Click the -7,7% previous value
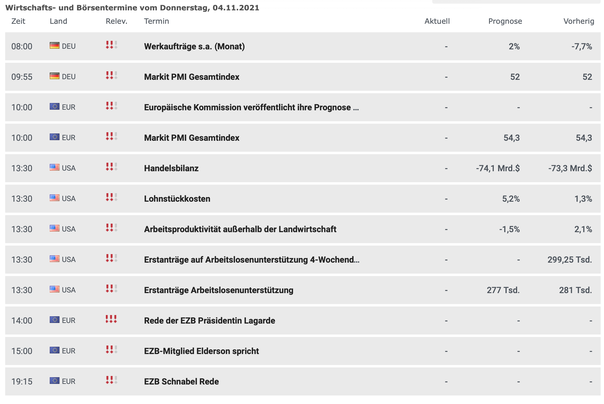This screenshot has height=404, width=604. click(x=582, y=47)
